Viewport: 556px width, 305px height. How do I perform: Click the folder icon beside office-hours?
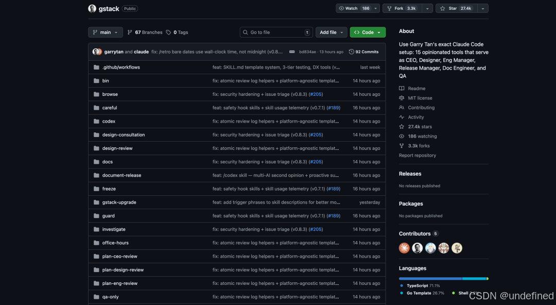tap(96, 243)
